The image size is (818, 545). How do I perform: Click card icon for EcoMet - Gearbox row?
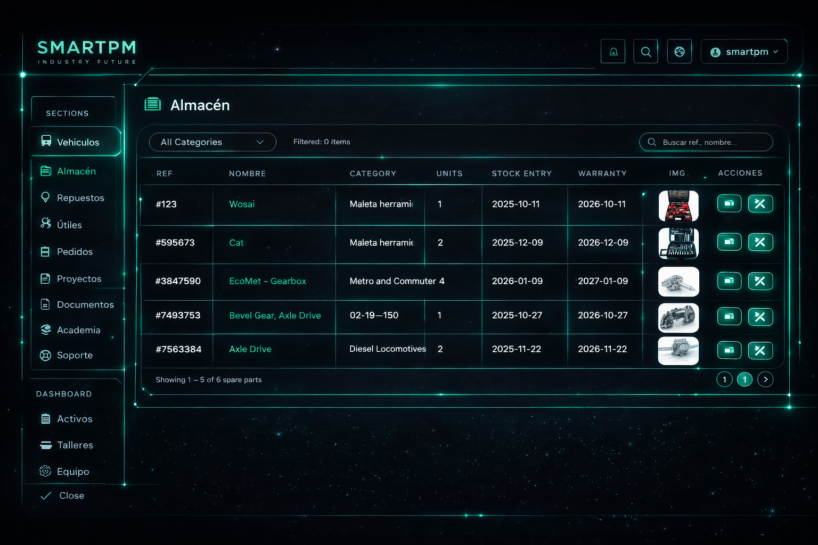click(729, 281)
